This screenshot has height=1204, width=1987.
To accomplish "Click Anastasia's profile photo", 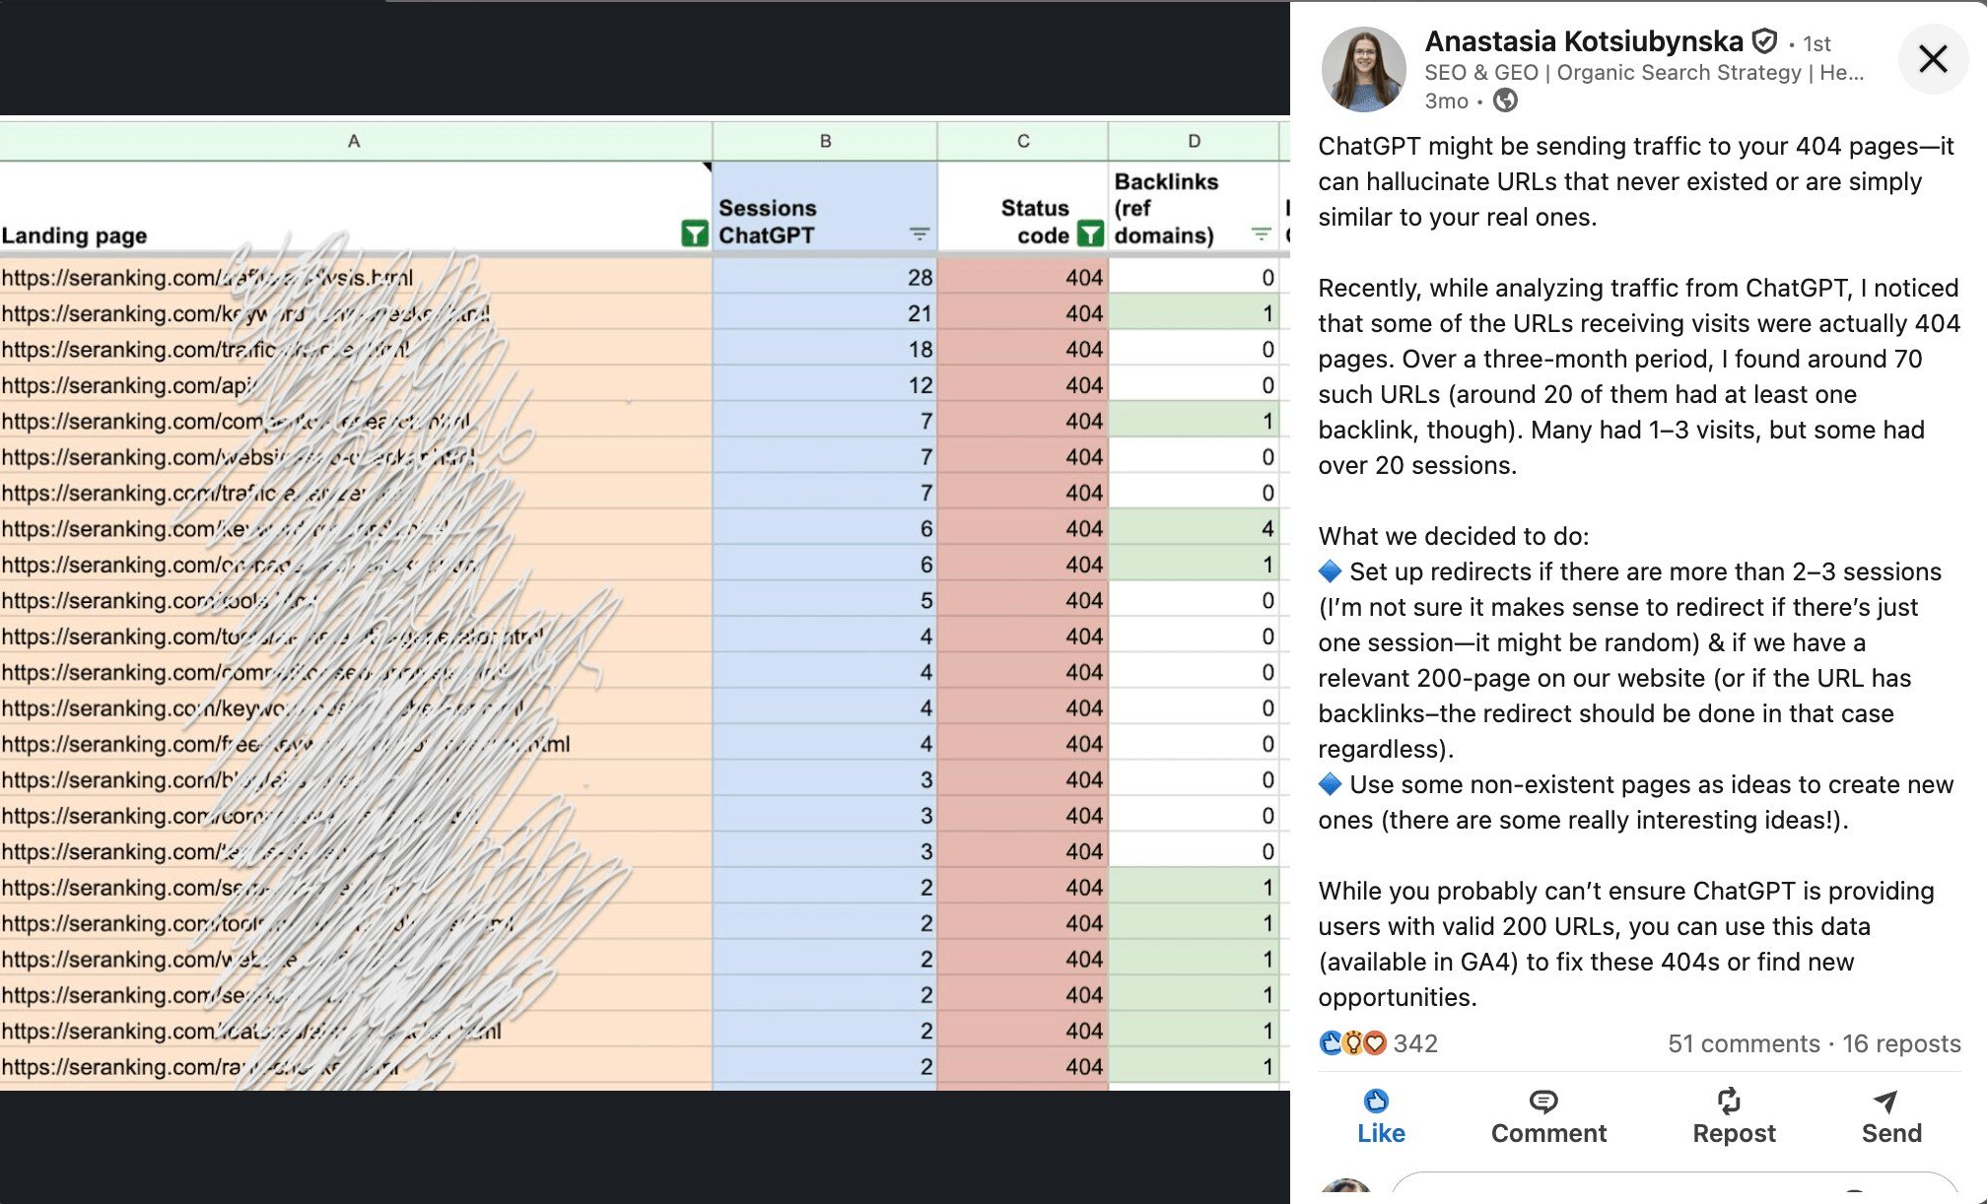I will (x=1363, y=67).
